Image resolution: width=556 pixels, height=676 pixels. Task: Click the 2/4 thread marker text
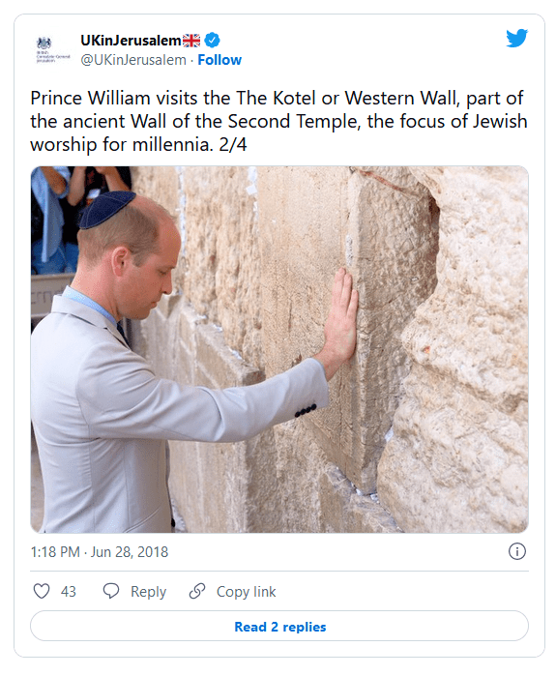point(233,145)
